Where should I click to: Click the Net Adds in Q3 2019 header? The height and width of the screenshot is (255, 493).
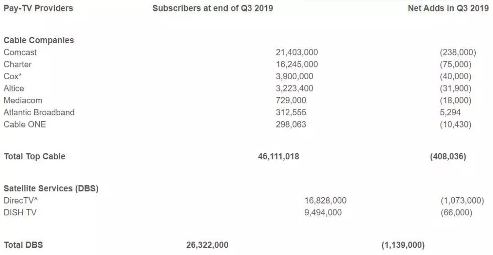[448, 8]
